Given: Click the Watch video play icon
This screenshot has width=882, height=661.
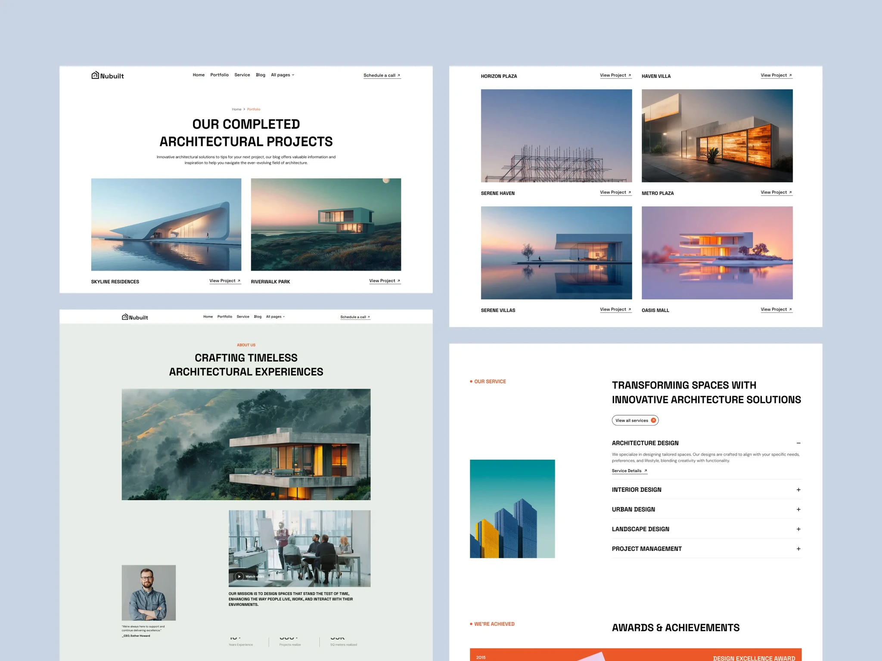Looking at the screenshot, I should click(x=239, y=576).
